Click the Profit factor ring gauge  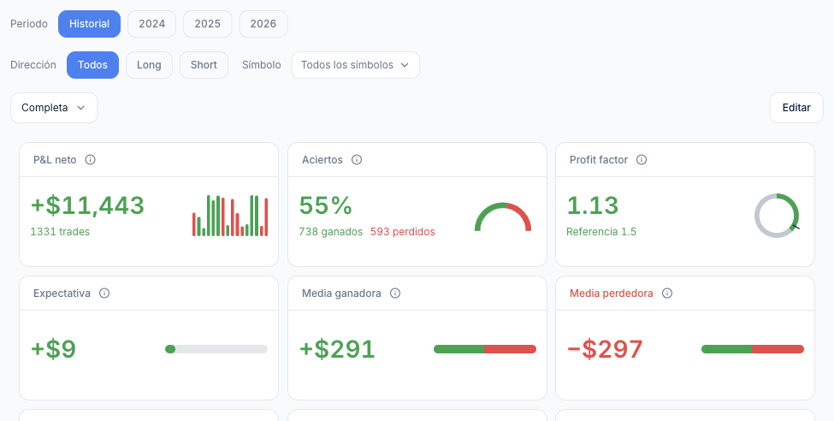click(777, 216)
